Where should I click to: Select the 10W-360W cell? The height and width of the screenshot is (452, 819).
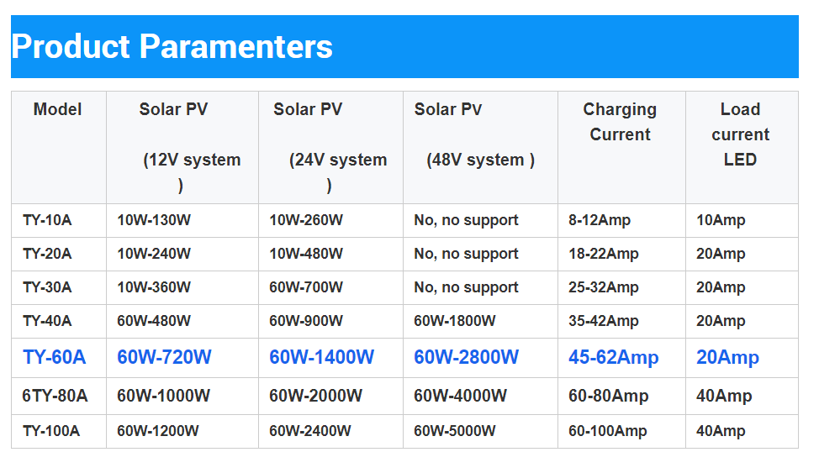[154, 287]
